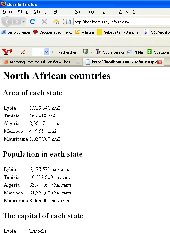Image resolution: width=170 pixels, height=233 pixels.
Task: Open GelbeSeiten - Branche... bookmark
Action: click(x=119, y=32)
